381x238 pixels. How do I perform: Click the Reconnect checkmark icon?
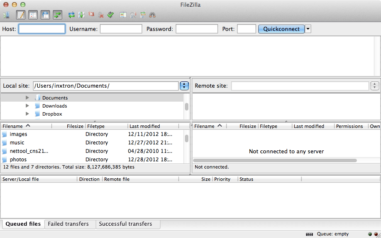tap(110, 15)
